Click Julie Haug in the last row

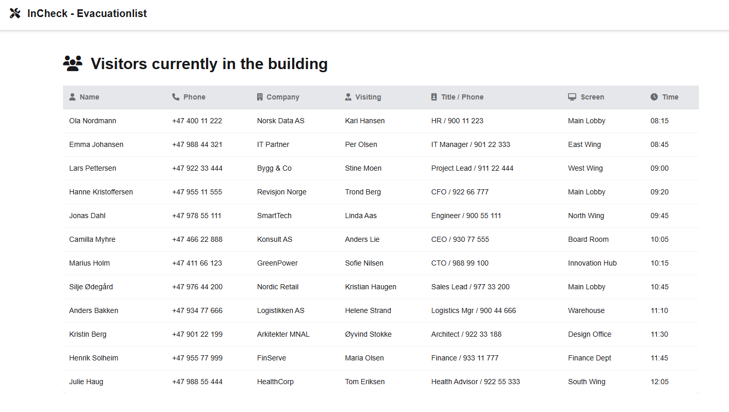pyautogui.click(x=86, y=382)
